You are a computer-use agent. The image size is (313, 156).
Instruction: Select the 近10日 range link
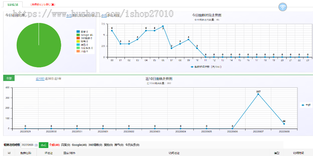[40, 79]
